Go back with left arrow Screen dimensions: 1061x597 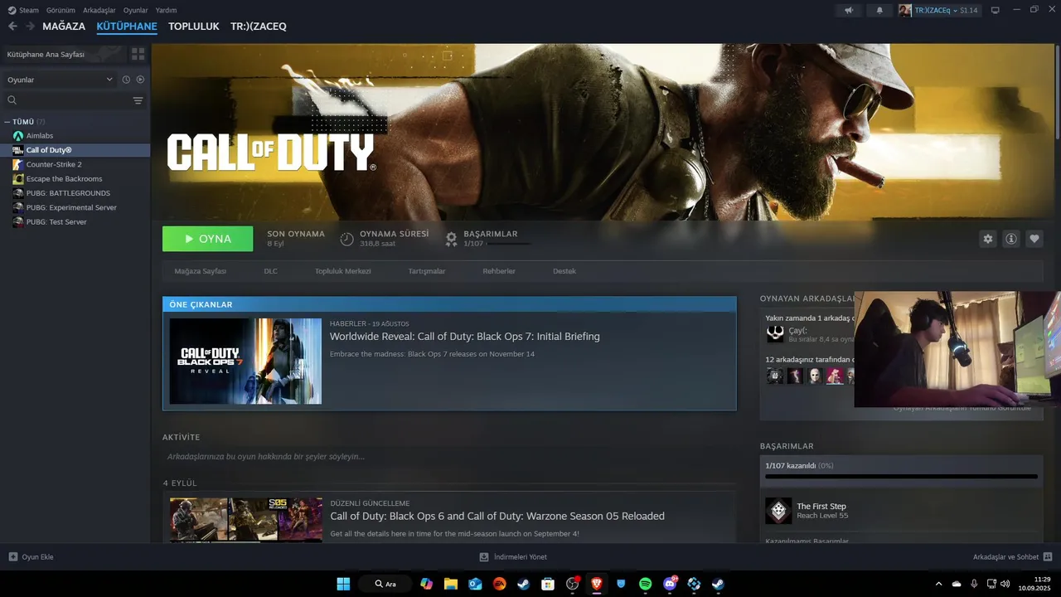click(x=12, y=27)
